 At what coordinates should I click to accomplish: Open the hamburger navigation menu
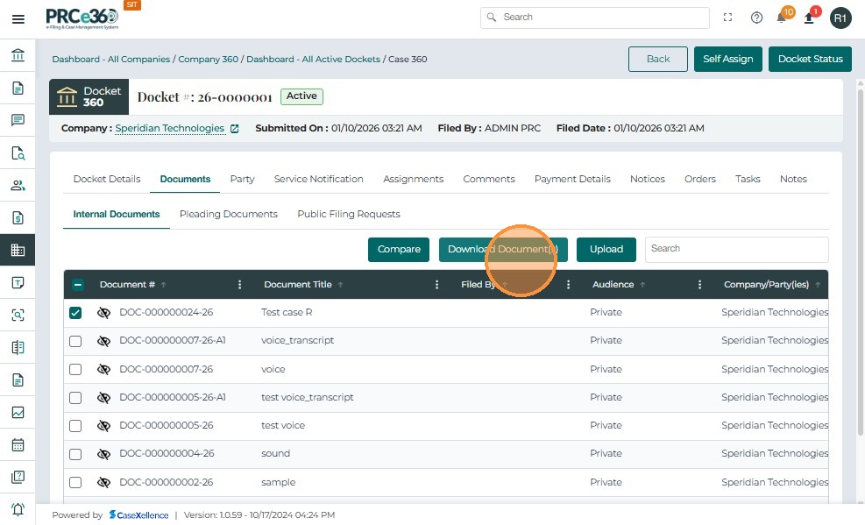tap(18, 18)
